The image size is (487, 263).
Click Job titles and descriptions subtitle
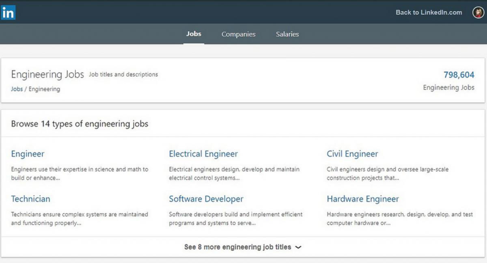[x=123, y=75]
